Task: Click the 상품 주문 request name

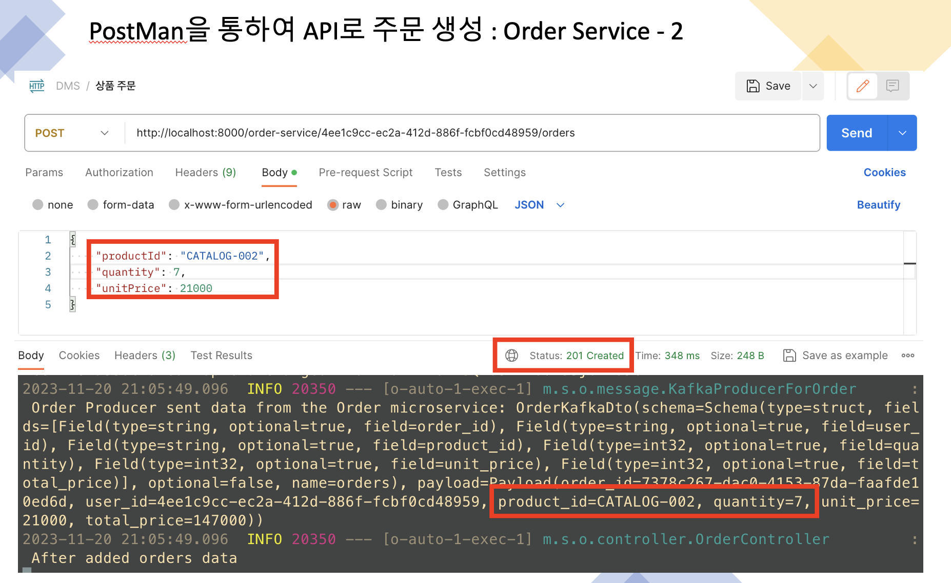Action: tap(115, 86)
